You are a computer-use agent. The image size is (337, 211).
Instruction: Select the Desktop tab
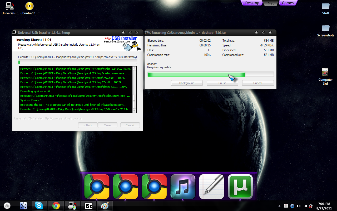[x=252, y=3]
